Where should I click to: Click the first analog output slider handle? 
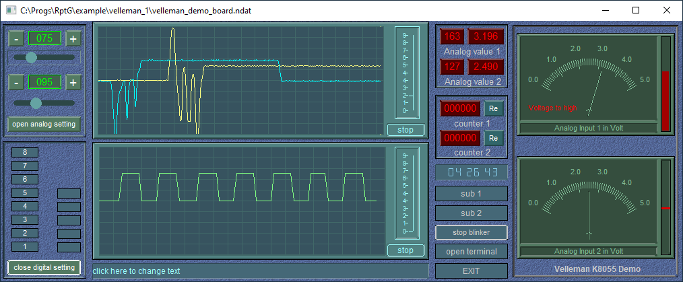[30, 58]
